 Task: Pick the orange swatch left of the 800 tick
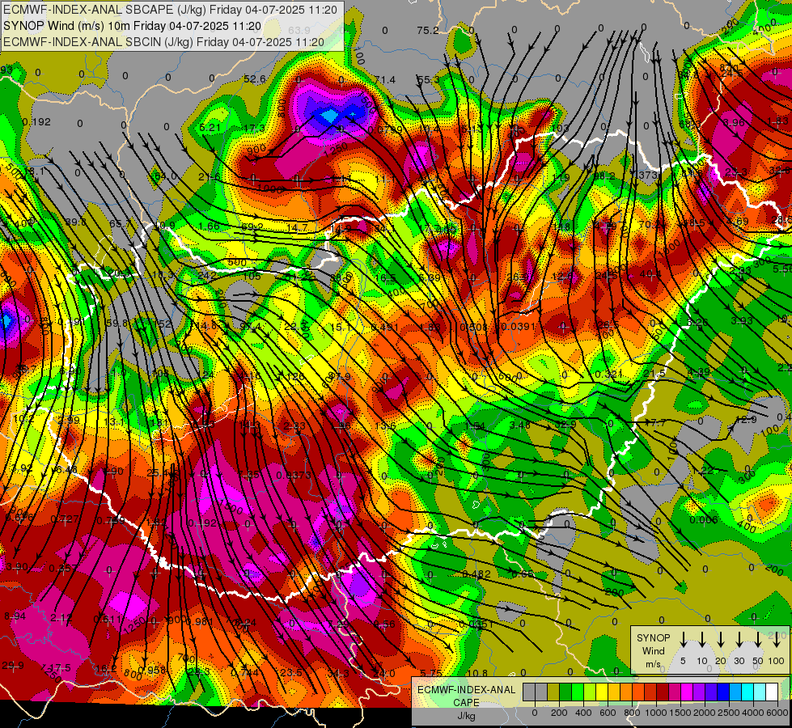pyautogui.click(x=626, y=692)
